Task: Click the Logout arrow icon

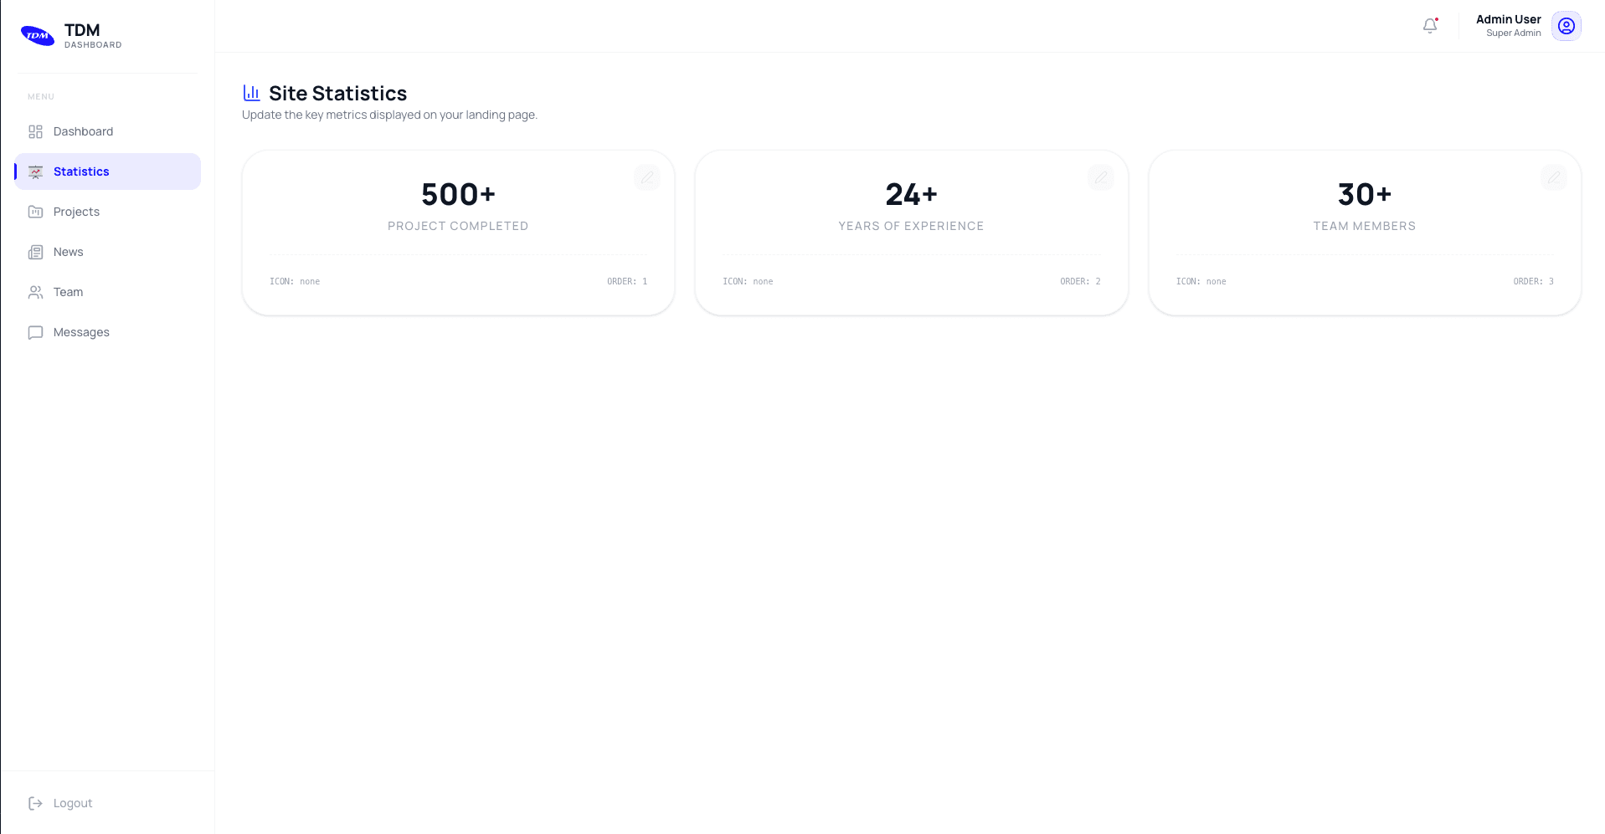Action: point(35,803)
